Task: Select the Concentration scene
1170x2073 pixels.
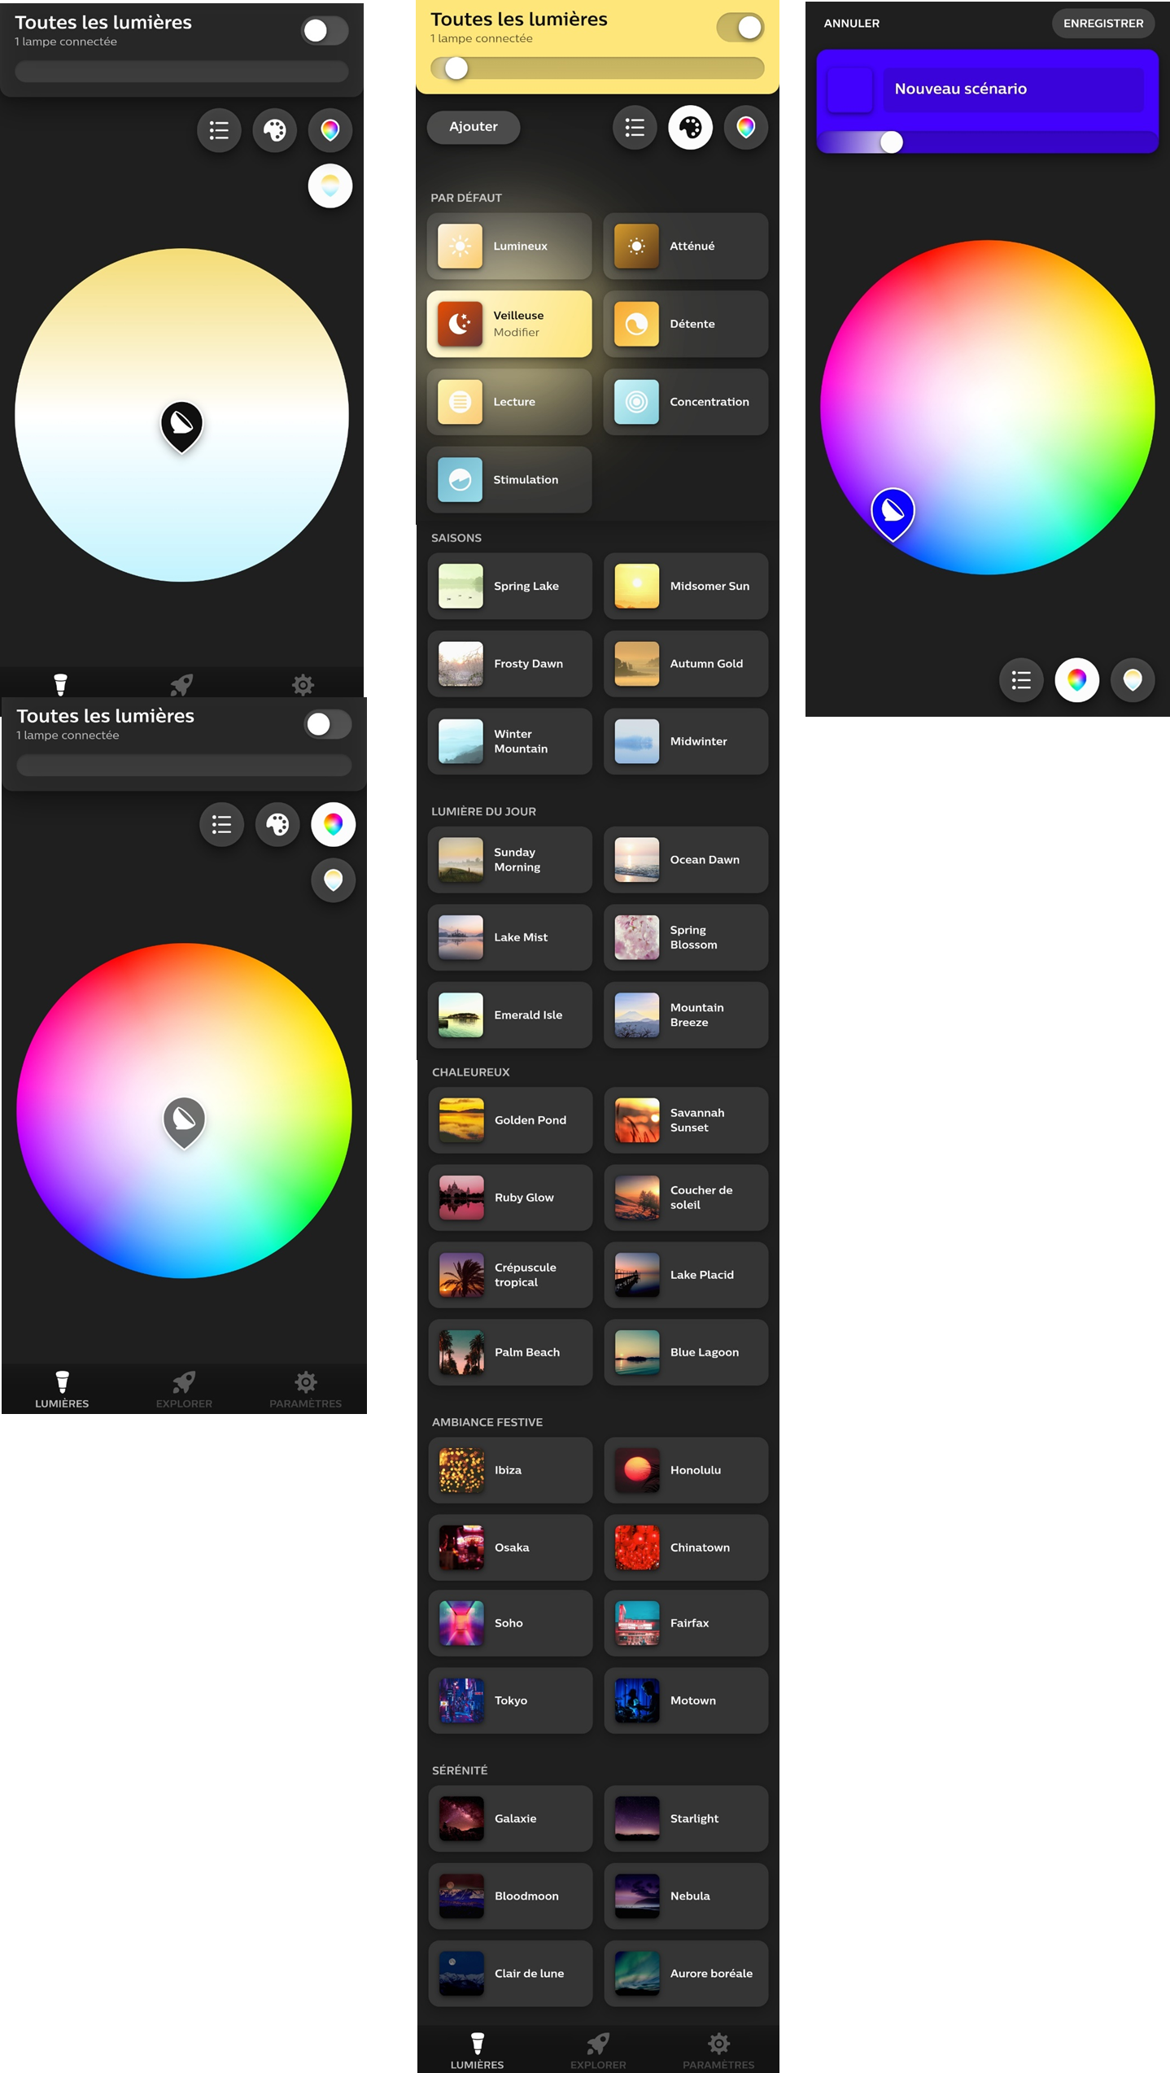Action: pyautogui.click(x=686, y=402)
